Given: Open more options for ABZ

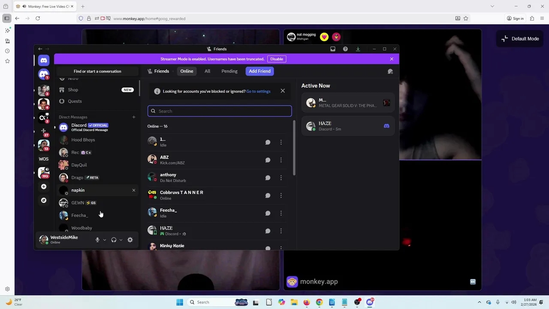Looking at the screenshot, I should [x=281, y=160].
